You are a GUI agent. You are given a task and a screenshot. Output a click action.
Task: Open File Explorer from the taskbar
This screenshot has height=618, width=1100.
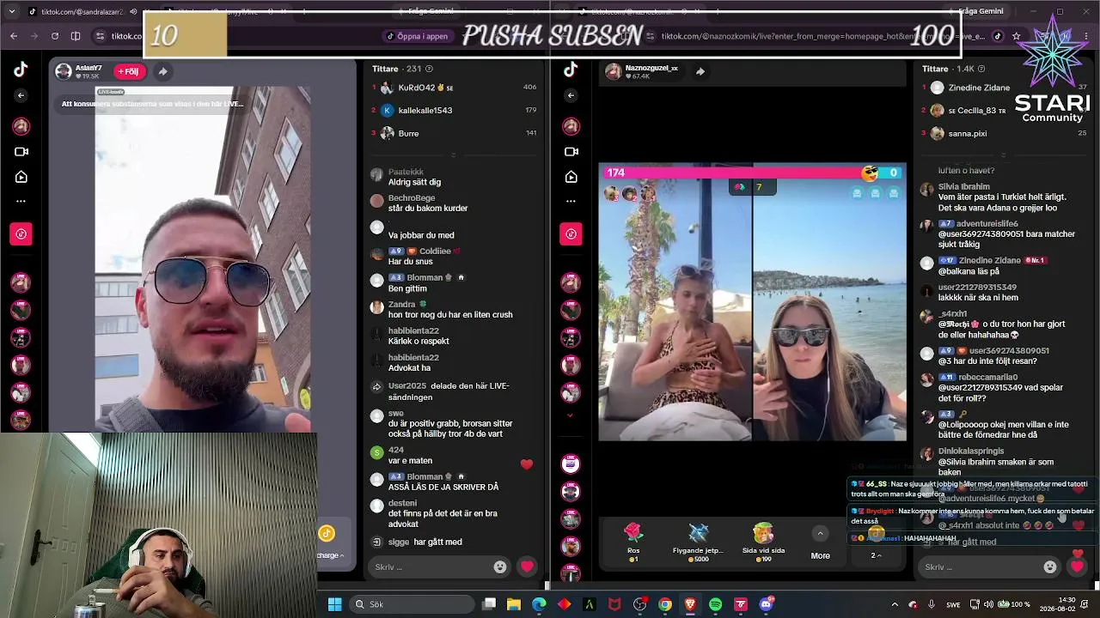pyautogui.click(x=513, y=604)
